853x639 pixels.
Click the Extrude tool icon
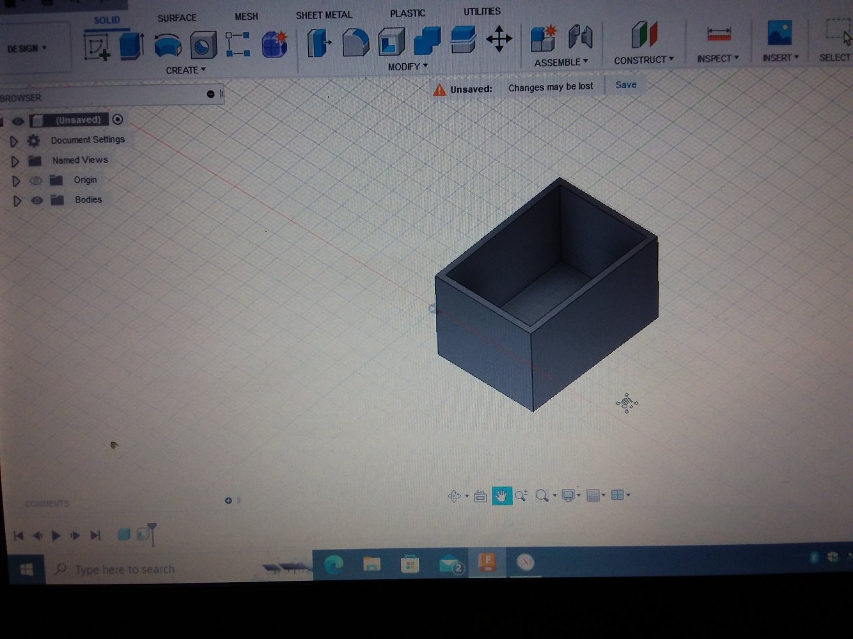coord(132,46)
